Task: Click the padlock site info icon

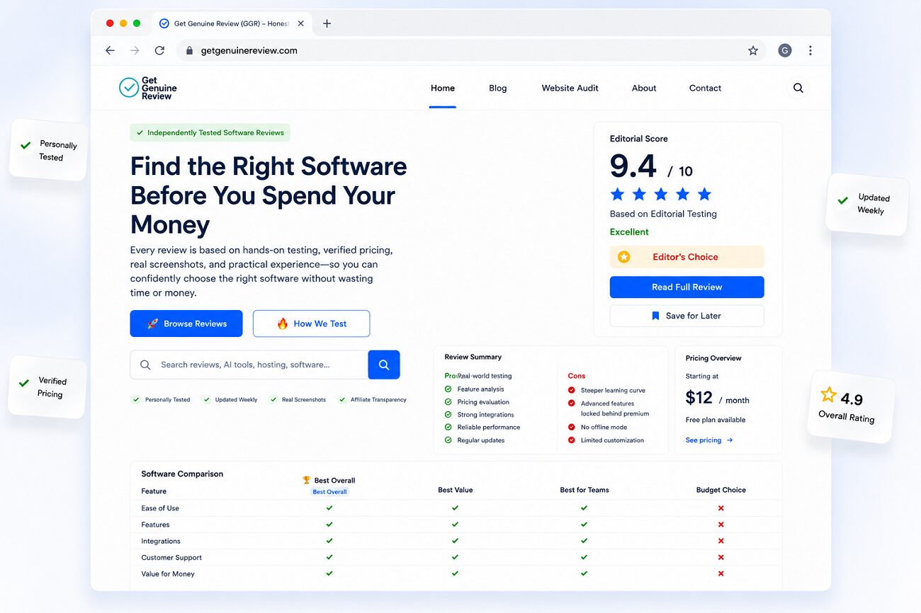Action: 189,50
